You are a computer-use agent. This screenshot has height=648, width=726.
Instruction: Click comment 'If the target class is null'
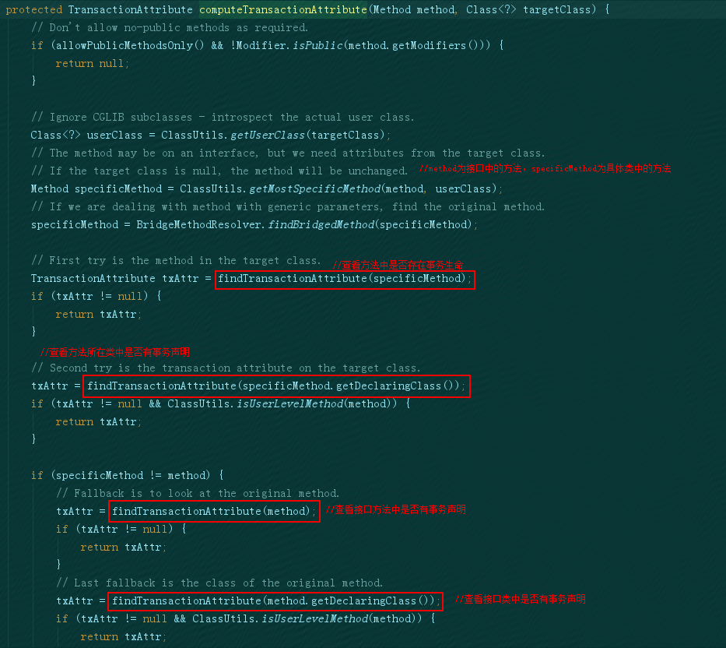[219, 171]
